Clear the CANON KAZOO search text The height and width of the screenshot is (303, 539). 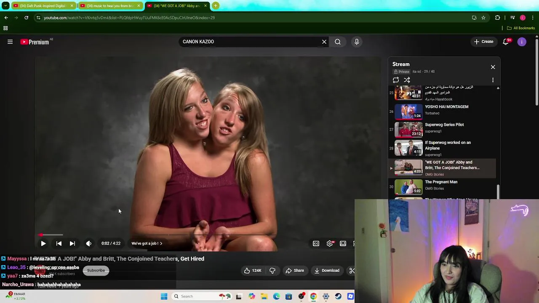[324, 42]
